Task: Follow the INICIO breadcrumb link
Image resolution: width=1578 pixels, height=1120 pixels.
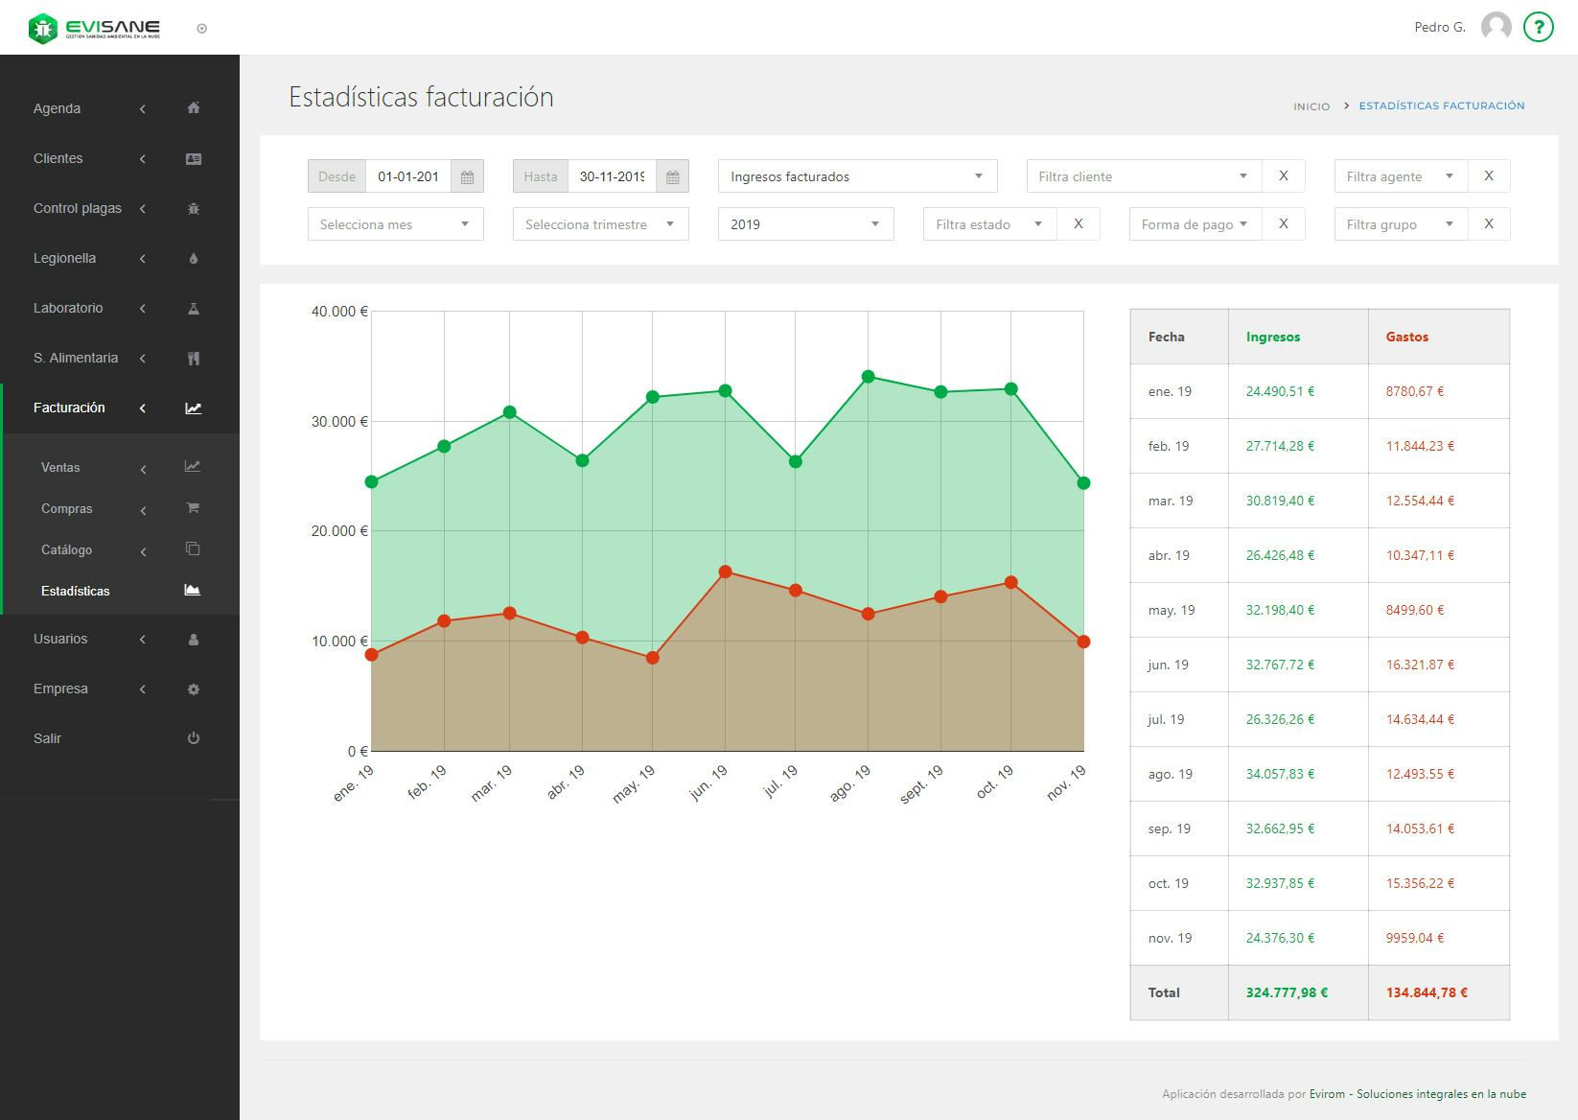Action: [1311, 106]
